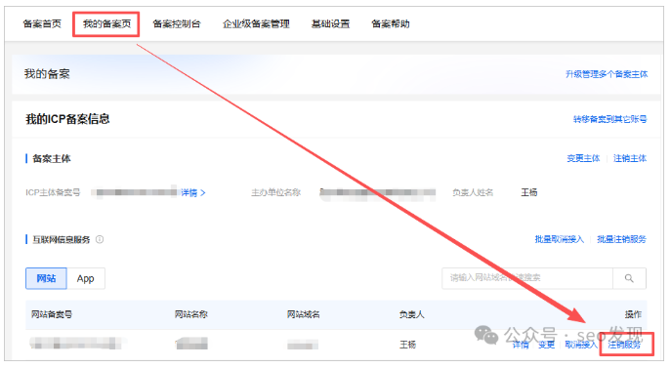Click the 操作 column header
Viewport: 671px width, 368px height.
633,314
